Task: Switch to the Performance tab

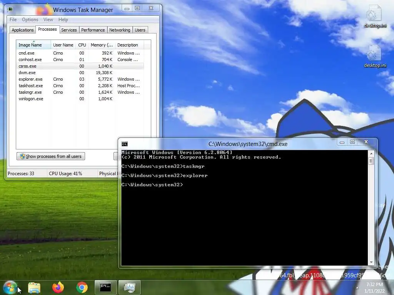Action: click(x=93, y=30)
